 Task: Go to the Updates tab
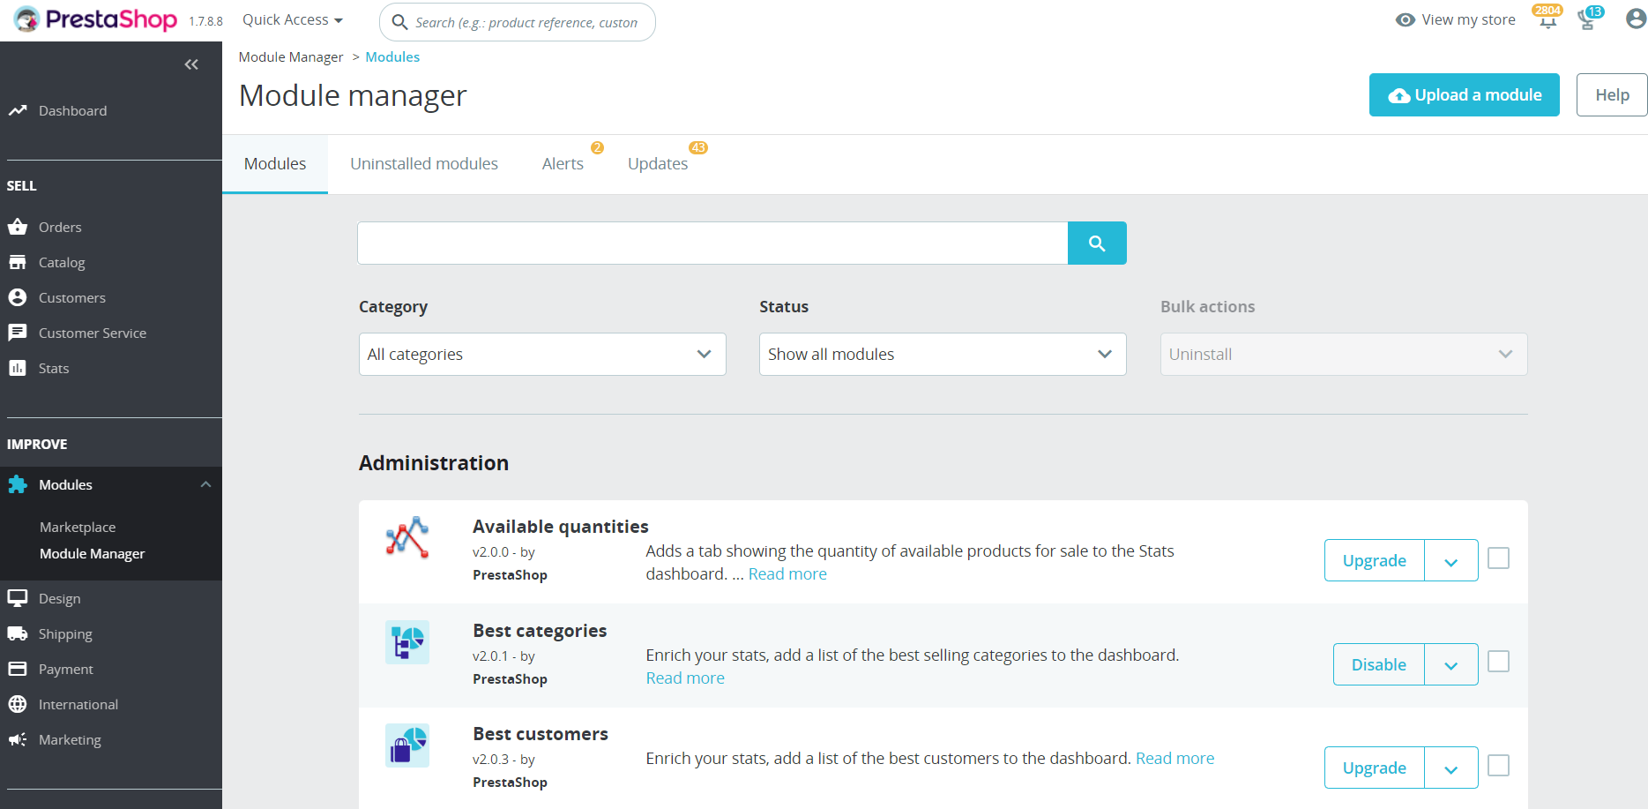[x=657, y=164]
